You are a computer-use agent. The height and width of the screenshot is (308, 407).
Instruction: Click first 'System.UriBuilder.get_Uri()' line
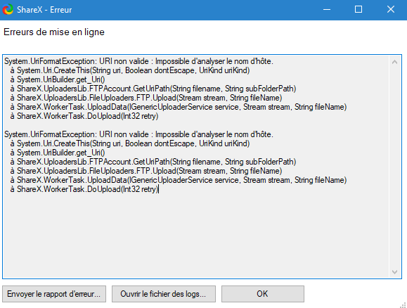point(58,79)
